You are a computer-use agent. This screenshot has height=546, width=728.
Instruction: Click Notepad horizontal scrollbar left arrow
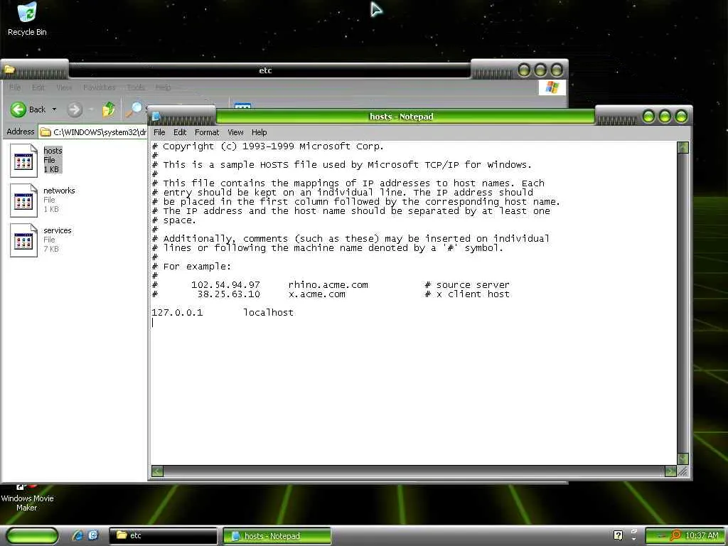[157, 472]
